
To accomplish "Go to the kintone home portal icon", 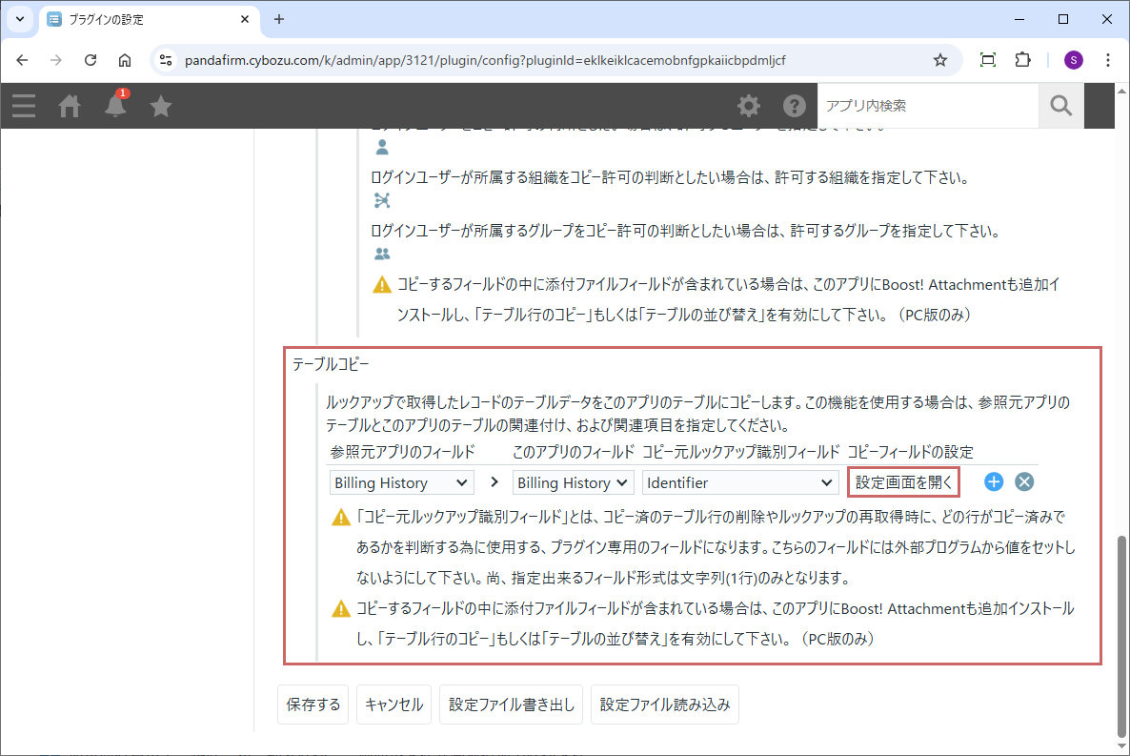I will (70, 106).
